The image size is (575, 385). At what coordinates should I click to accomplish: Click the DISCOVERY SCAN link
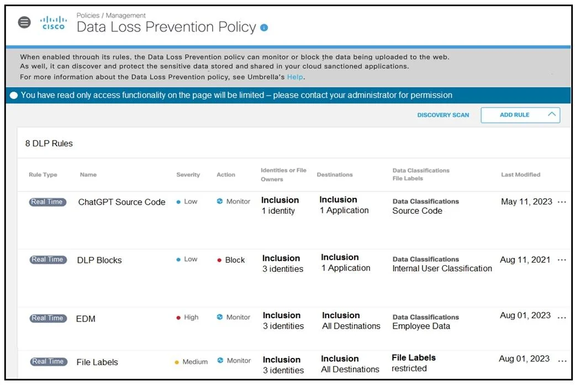[x=443, y=115]
